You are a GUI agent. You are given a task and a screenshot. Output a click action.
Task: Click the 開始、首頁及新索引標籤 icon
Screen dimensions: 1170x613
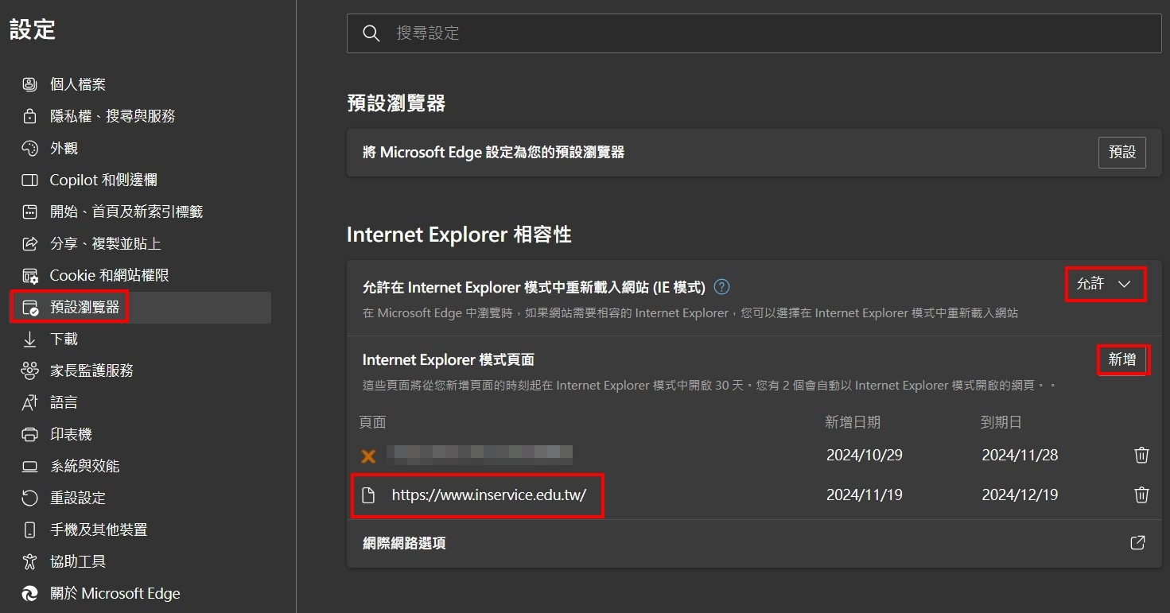29,211
